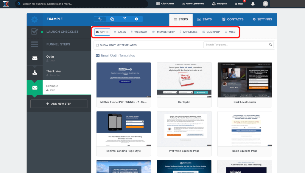
Task: Click the notifications bell icon
Action: click(x=253, y=4)
